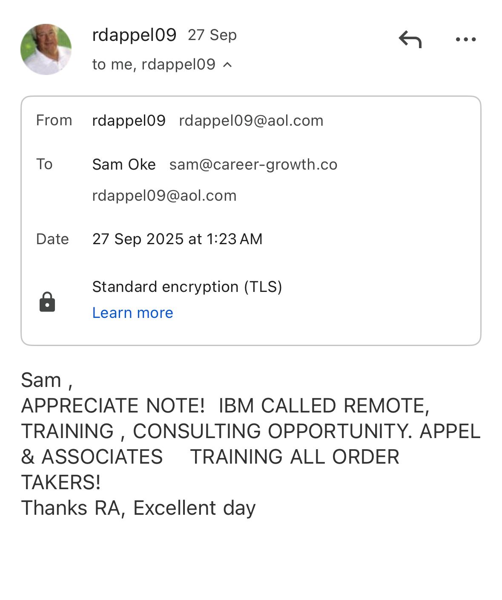Open the three-dot more options menu
The width and height of the screenshot is (502, 600).
[x=465, y=40]
